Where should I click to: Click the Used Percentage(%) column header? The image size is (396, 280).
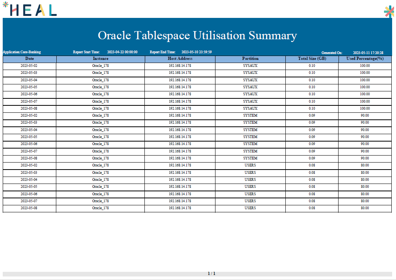pos(365,59)
